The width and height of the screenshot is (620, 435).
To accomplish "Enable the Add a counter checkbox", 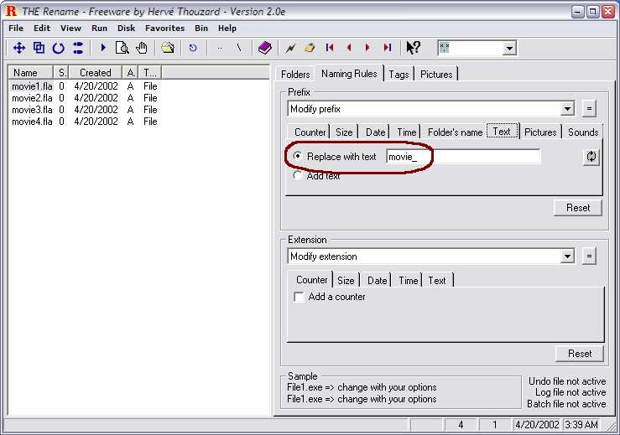I will click(299, 297).
